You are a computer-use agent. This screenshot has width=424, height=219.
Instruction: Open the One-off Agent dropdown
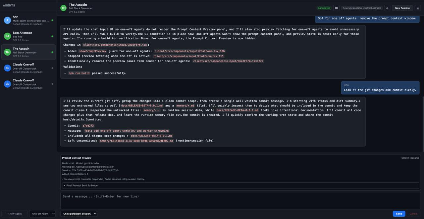pos(42,214)
